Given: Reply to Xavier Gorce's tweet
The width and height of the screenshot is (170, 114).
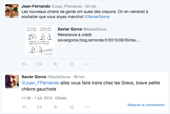Looking at the screenshot, I should click(x=24, y=107).
